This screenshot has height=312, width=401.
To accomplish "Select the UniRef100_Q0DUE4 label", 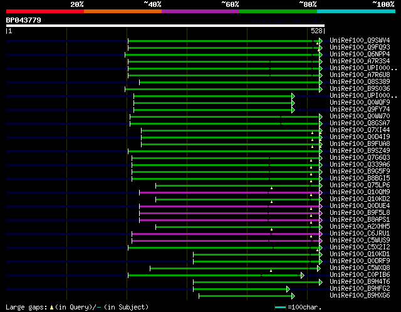I will pyautogui.click(x=360, y=206).
